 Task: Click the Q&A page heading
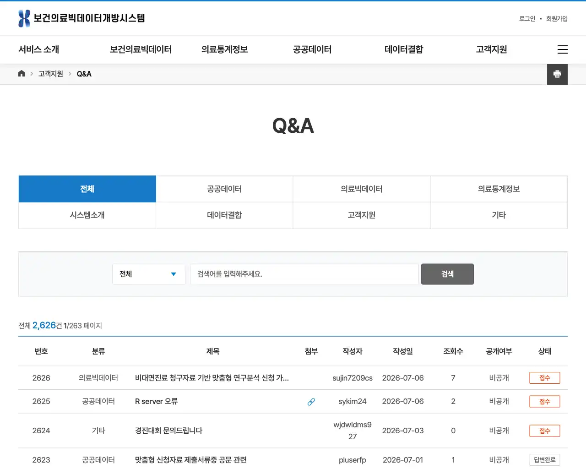[x=293, y=125]
